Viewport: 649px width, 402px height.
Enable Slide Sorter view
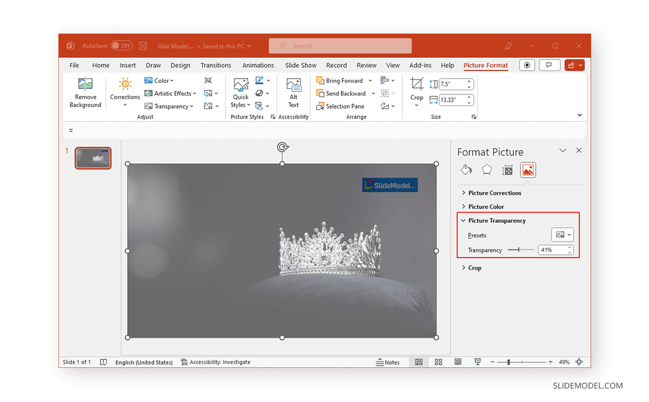438,362
